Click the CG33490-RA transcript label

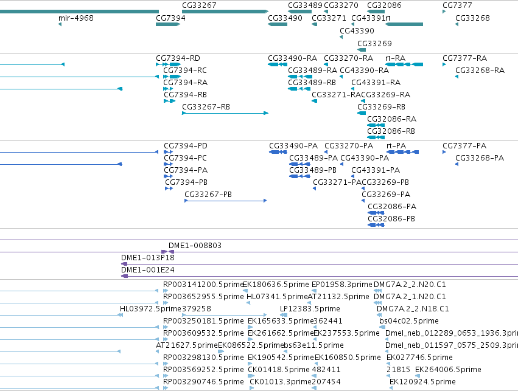coord(292,58)
